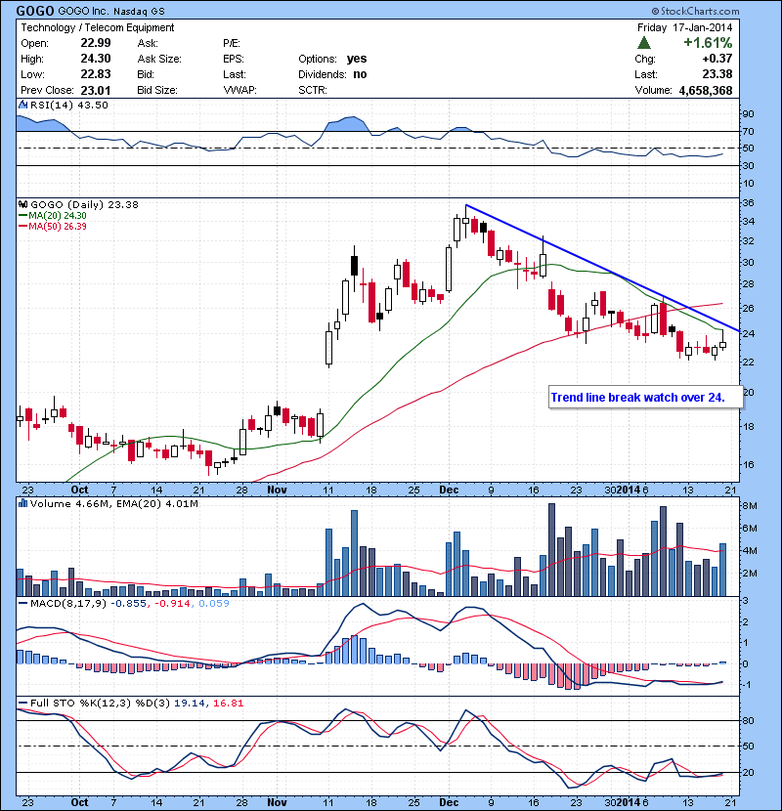This screenshot has width=782, height=811.
Task: Click the 36 price axis label
Action: click(x=749, y=203)
